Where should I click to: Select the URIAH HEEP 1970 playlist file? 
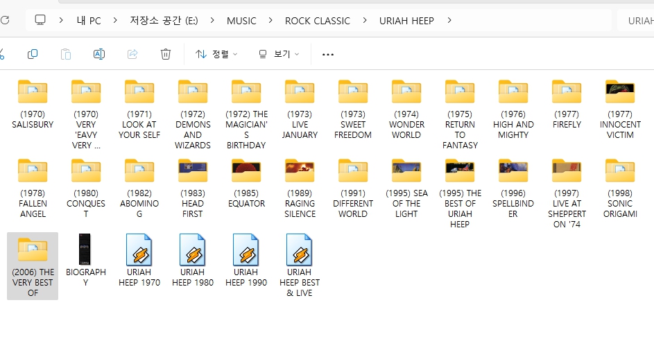click(139, 261)
